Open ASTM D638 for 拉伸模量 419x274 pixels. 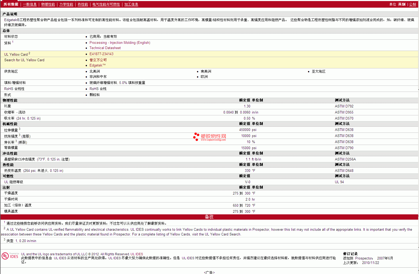(344, 130)
